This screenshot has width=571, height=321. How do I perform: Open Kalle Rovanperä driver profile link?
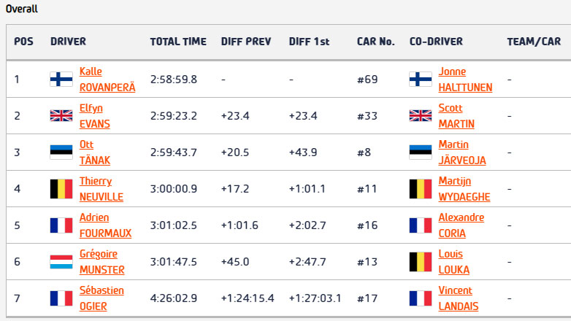107,80
